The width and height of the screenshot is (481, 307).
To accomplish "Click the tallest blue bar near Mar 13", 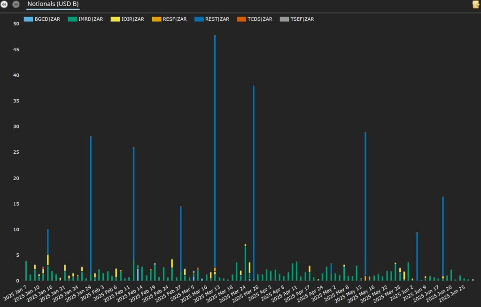I will pyautogui.click(x=215, y=141).
